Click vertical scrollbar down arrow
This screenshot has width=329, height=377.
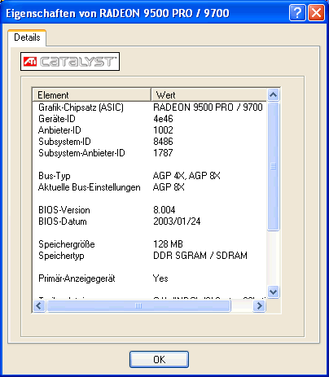point(273,292)
